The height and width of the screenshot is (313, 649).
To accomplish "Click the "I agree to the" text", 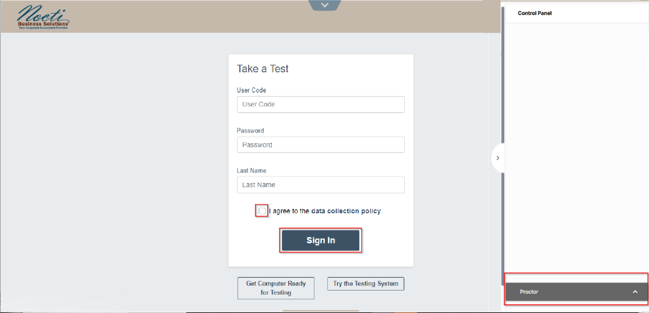I will pyautogui.click(x=289, y=211).
